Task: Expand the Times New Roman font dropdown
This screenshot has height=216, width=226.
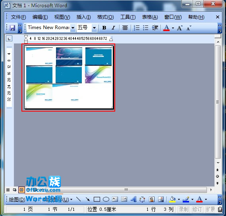Action: click(x=73, y=28)
